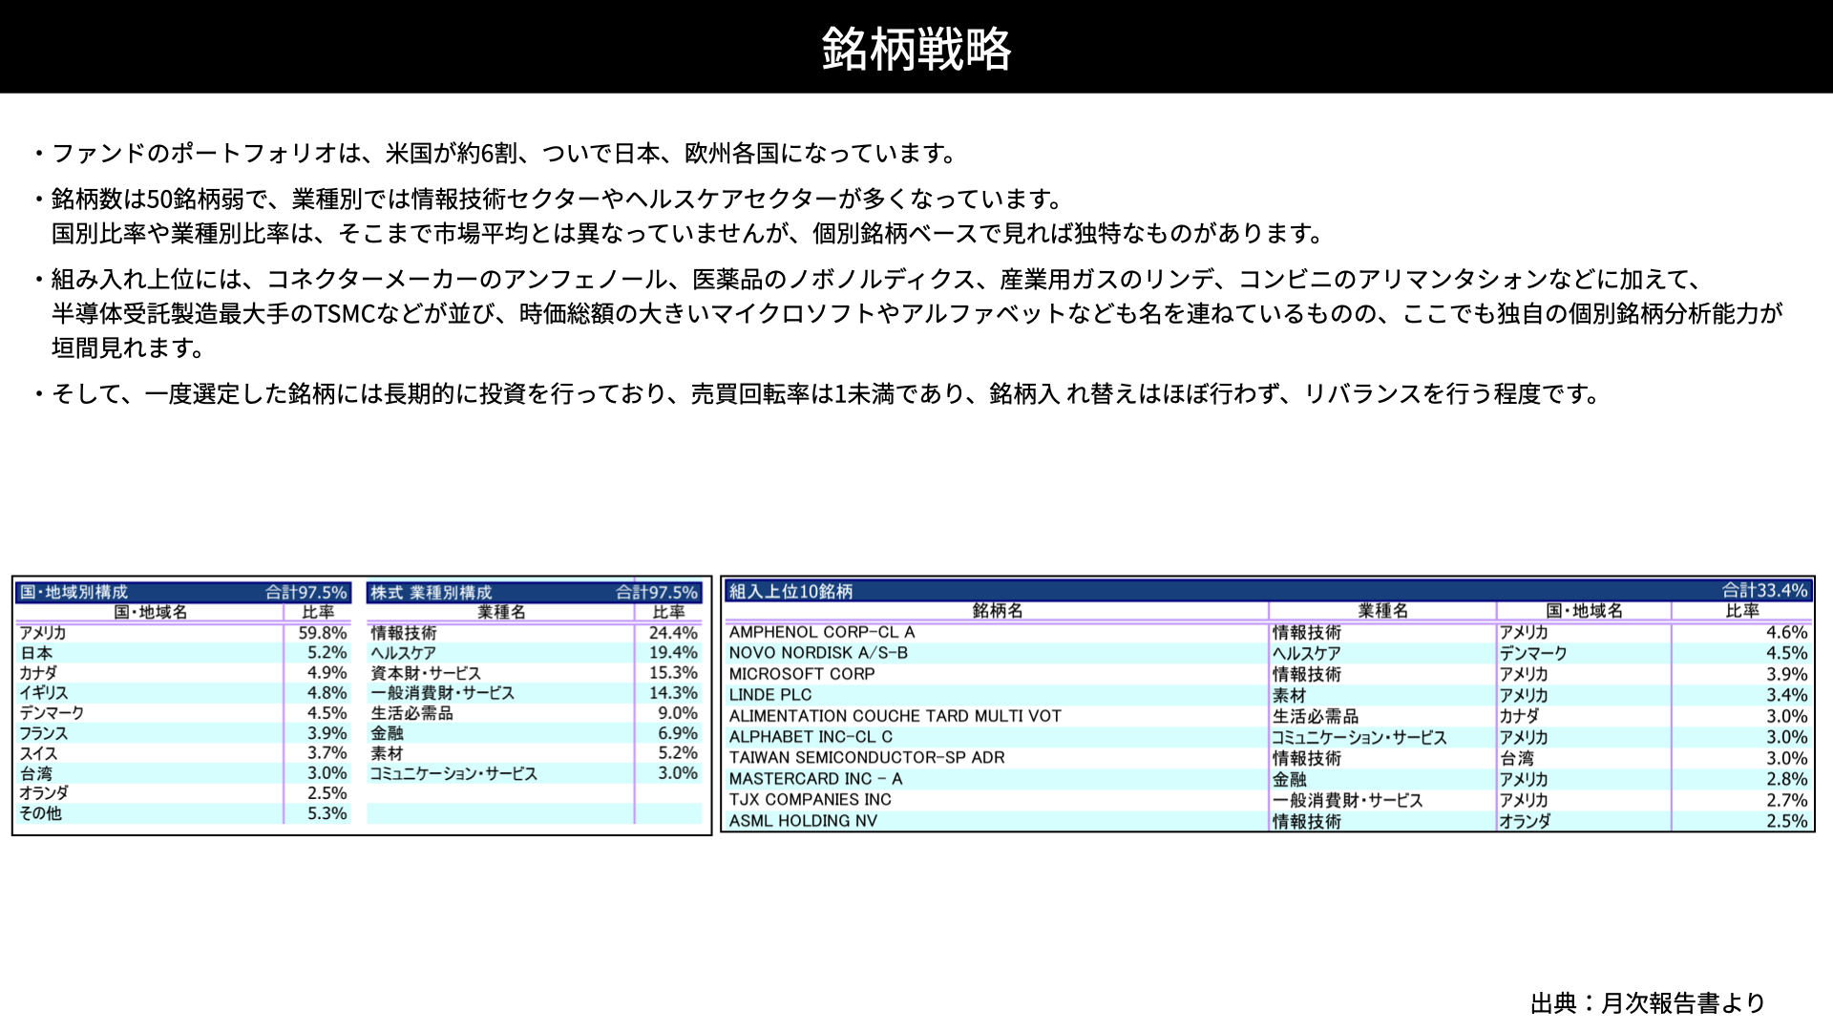Click the 情報技術 row in sector table
Viewport: 1833px width, 1031px height.
pyautogui.click(x=535, y=633)
